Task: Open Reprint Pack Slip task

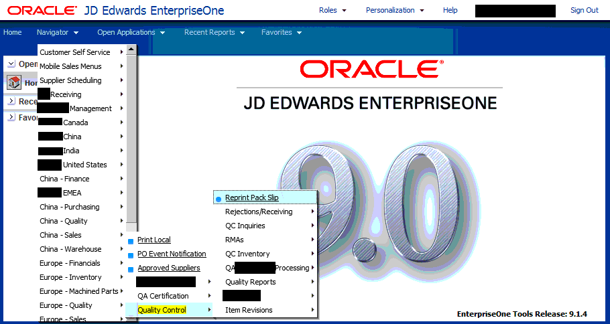Action: click(251, 197)
